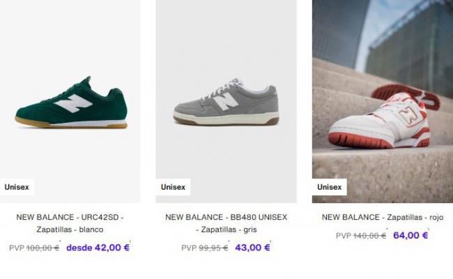The image size is (453, 279).
Task: Click the 'Zapatillas - blanco' subtitle text
Action: (70, 229)
